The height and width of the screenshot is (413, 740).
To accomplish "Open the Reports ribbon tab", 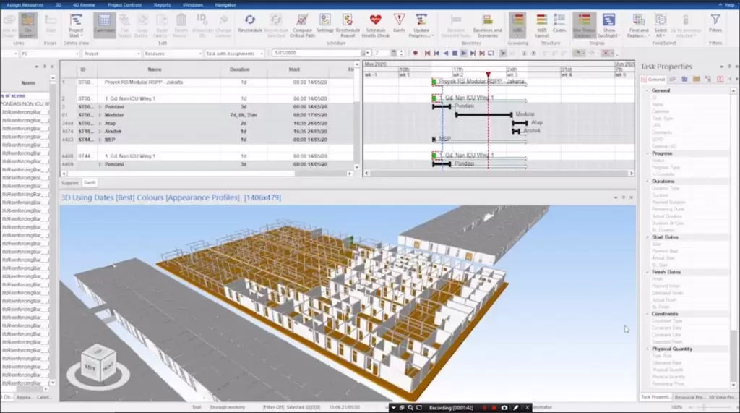I will (x=162, y=4).
